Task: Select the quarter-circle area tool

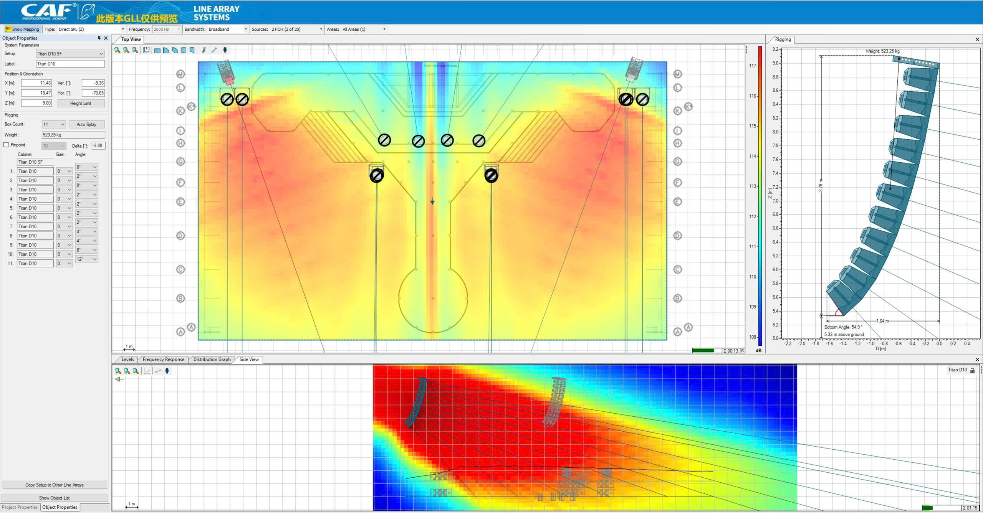Action: [166, 50]
